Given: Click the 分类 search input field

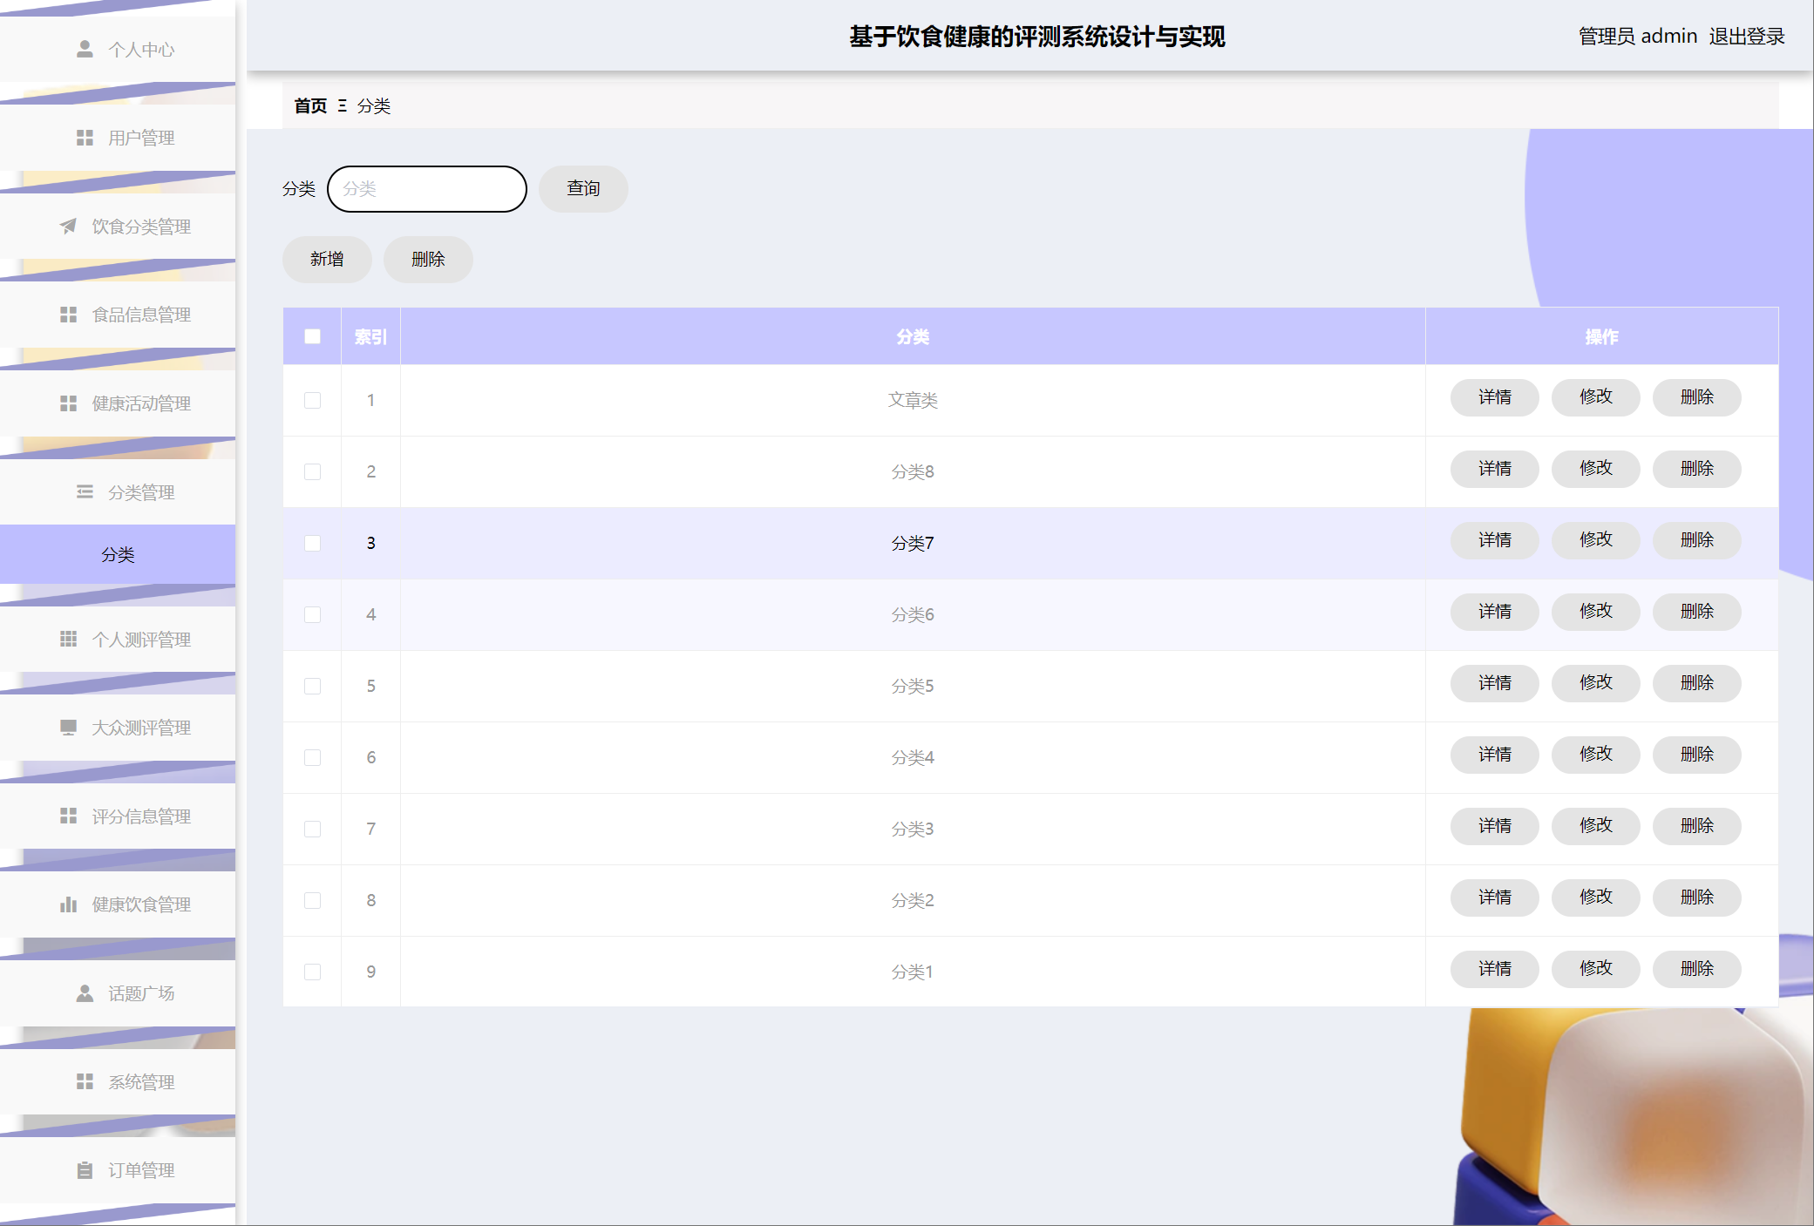Looking at the screenshot, I should [427, 189].
